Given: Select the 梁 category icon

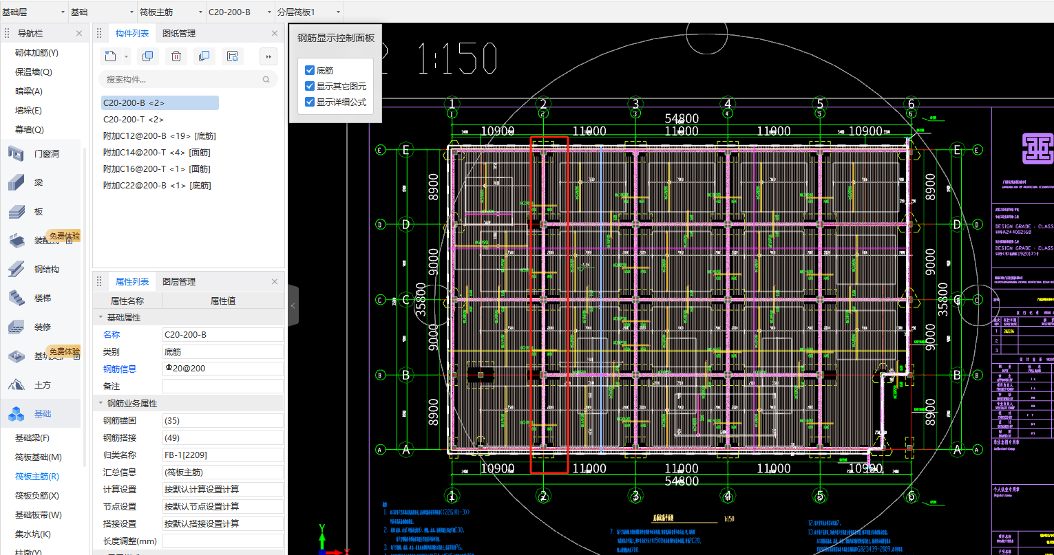Looking at the screenshot, I should (x=17, y=182).
